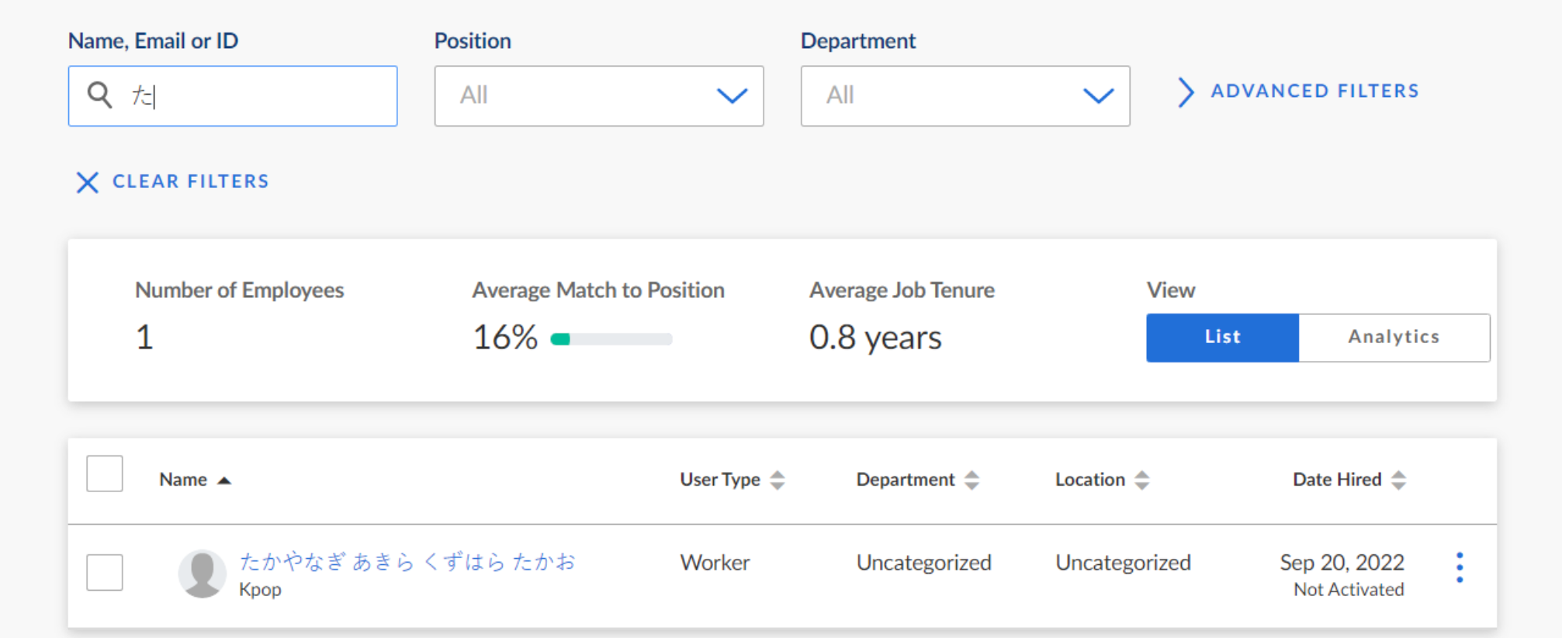The height and width of the screenshot is (638, 1562).
Task: Sort by Date Hired column arrows
Action: click(1398, 480)
